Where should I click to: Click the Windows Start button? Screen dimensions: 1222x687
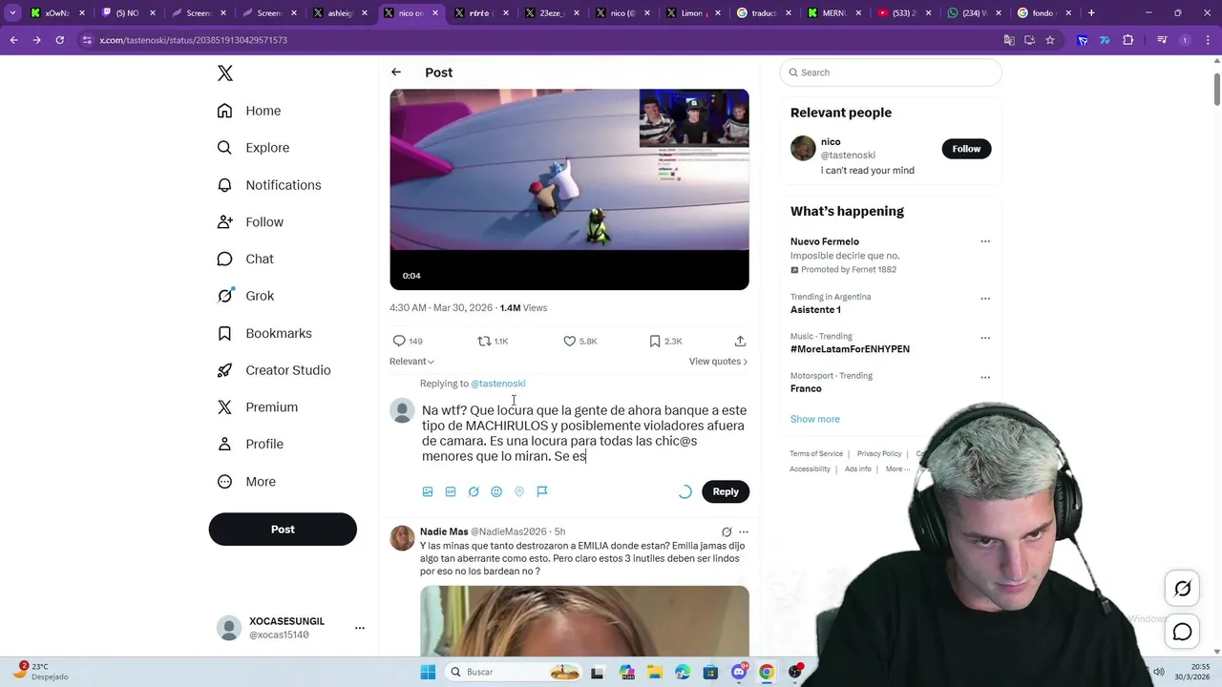point(428,672)
